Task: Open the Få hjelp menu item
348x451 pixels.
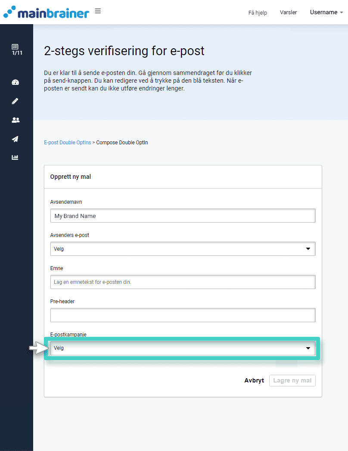Action: [x=258, y=12]
